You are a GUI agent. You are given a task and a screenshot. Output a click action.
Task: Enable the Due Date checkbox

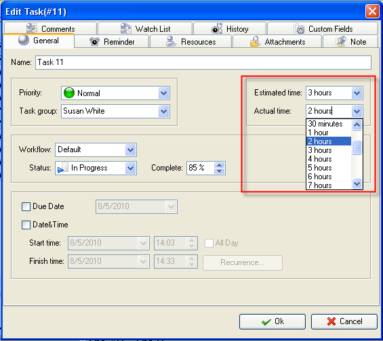[x=26, y=206]
